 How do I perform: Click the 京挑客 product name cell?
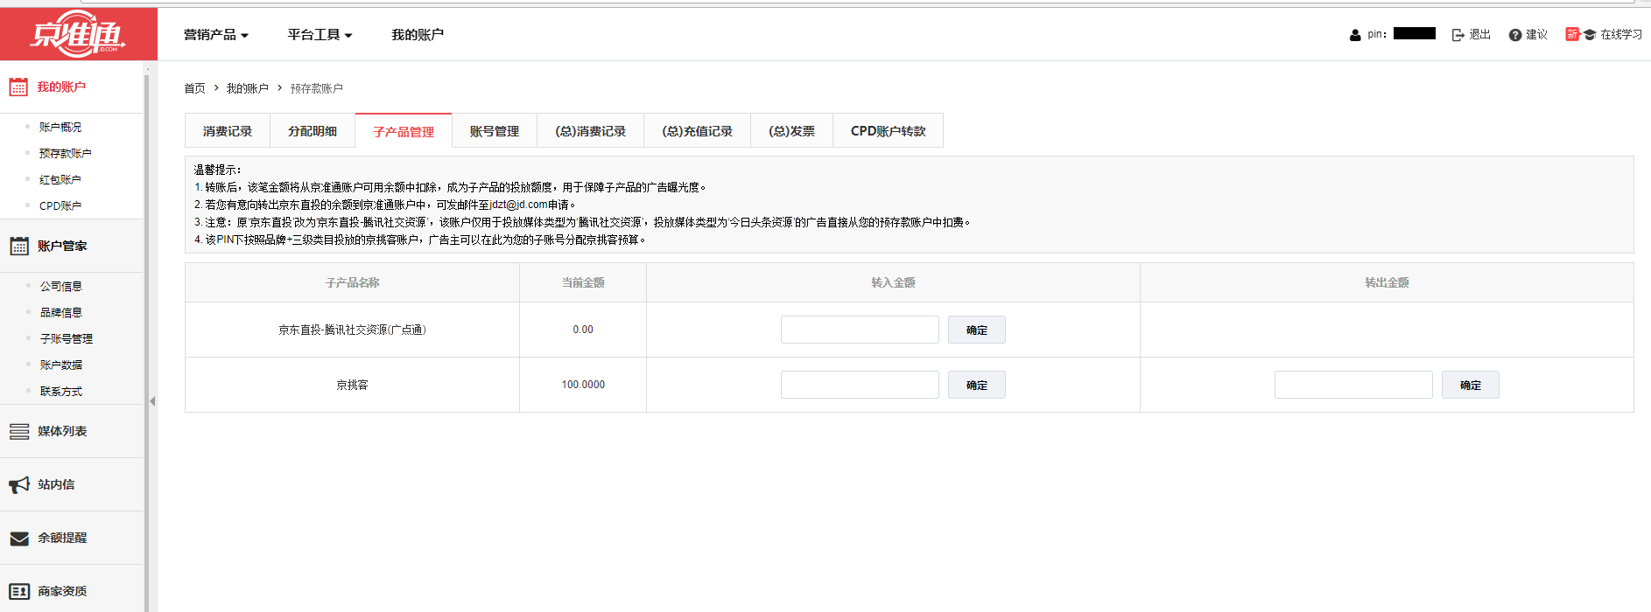point(352,385)
